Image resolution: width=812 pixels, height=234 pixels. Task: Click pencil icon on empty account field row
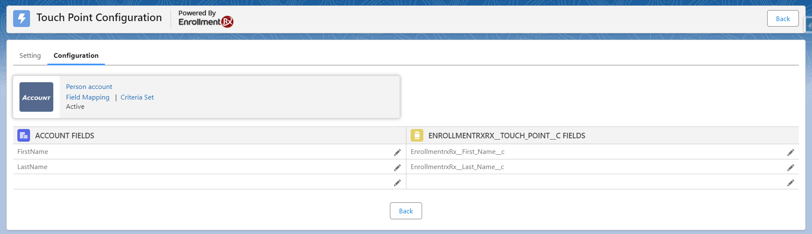click(397, 183)
